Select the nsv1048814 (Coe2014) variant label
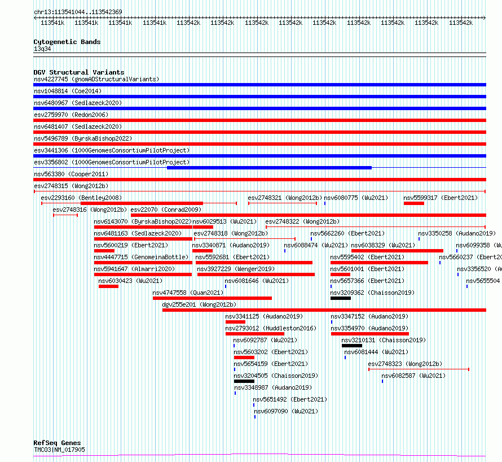Viewport: 502px width, 462px height. 68,91
